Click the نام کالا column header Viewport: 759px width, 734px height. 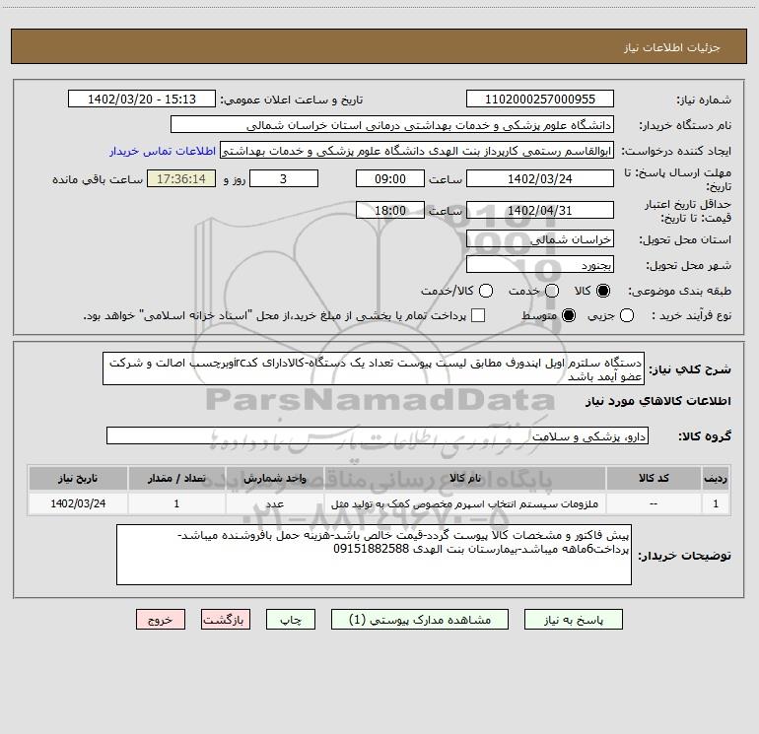click(464, 478)
